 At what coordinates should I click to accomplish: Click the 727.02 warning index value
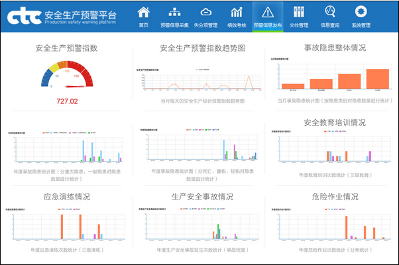67,101
